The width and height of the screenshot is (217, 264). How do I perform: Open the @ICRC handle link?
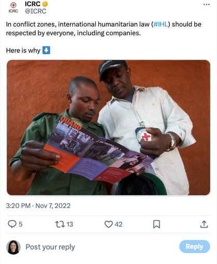pos(36,11)
